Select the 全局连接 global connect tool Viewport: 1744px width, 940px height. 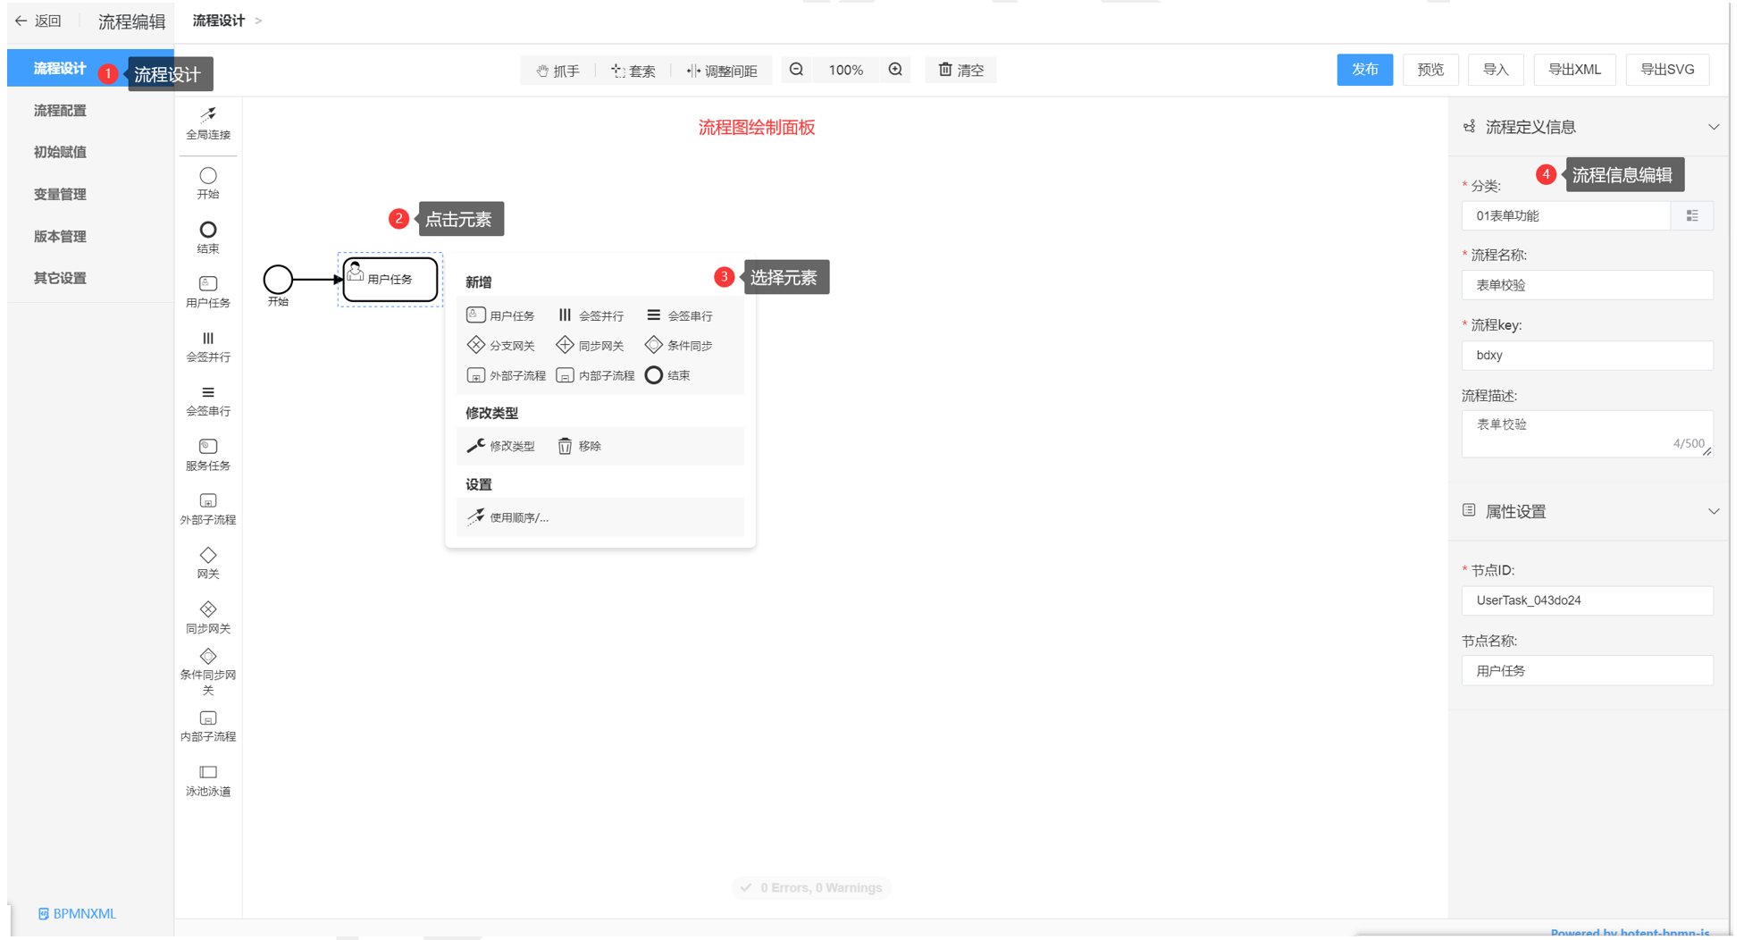(208, 123)
